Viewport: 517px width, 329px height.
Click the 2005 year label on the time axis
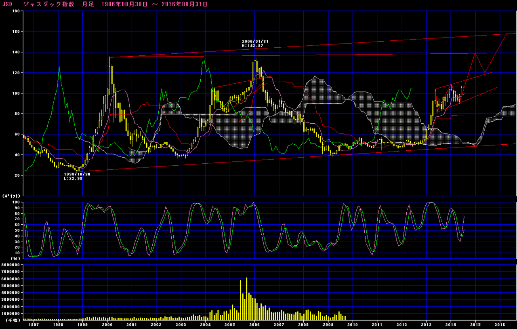tap(230, 324)
